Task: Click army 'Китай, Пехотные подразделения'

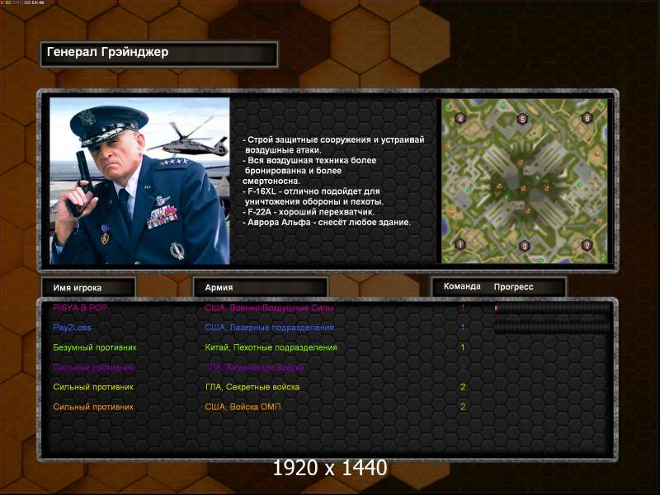Action: (x=271, y=347)
